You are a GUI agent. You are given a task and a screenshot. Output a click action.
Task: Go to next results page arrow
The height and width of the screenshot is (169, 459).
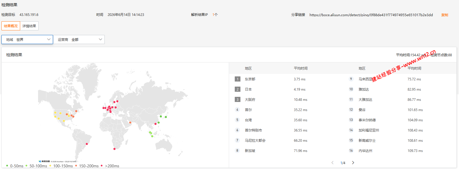[x=353, y=163]
